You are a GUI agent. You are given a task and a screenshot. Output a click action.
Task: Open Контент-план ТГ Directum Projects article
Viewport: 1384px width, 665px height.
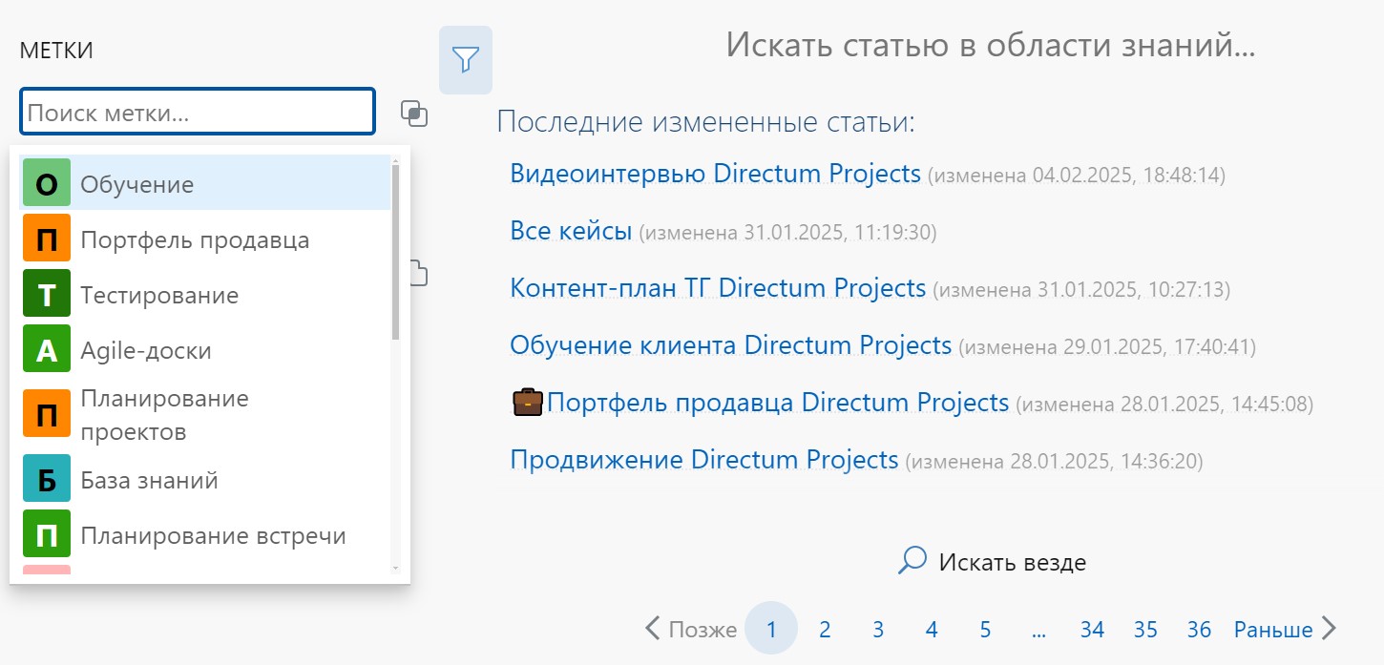coord(718,288)
